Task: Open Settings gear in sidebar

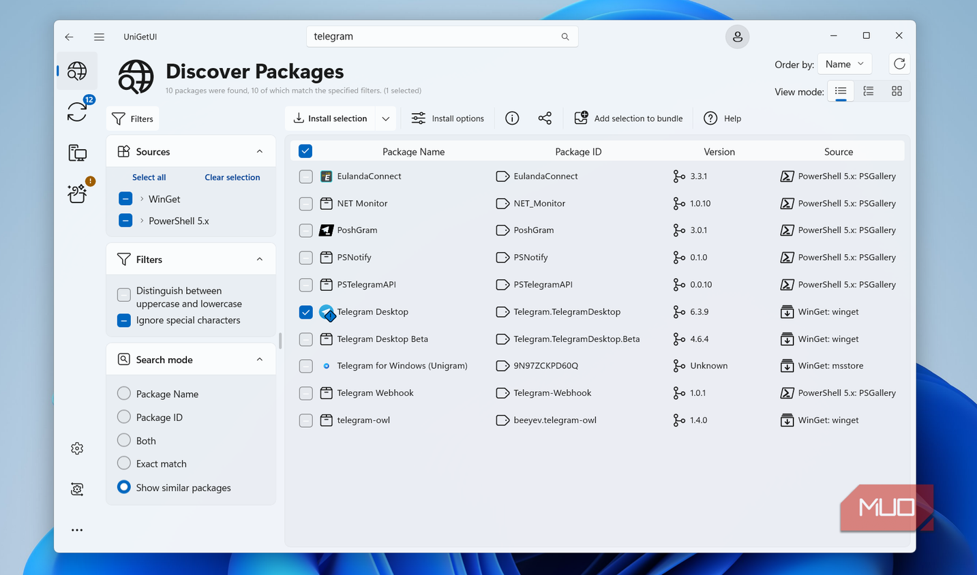Action: [x=77, y=448]
